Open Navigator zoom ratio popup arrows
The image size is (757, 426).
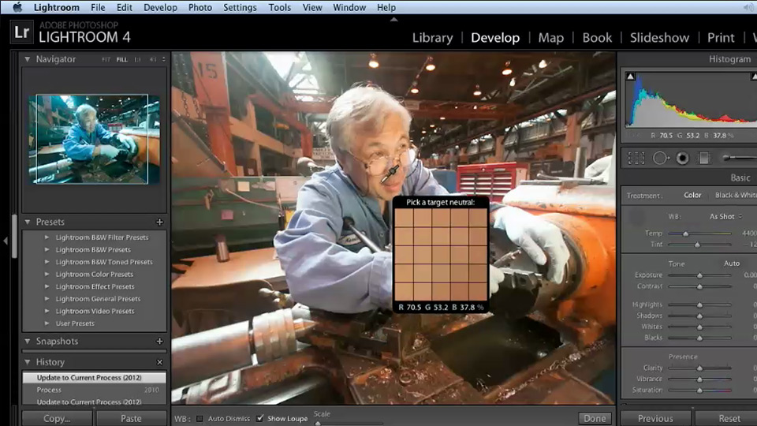click(164, 59)
